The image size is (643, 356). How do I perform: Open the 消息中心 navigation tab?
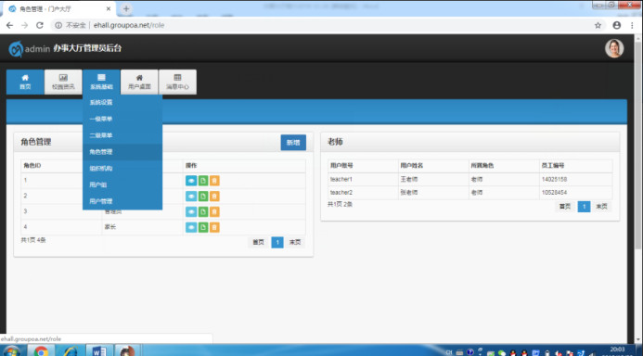[x=177, y=82]
